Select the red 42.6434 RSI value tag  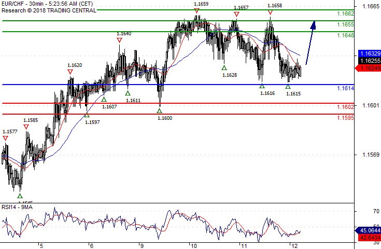pos(369,238)
